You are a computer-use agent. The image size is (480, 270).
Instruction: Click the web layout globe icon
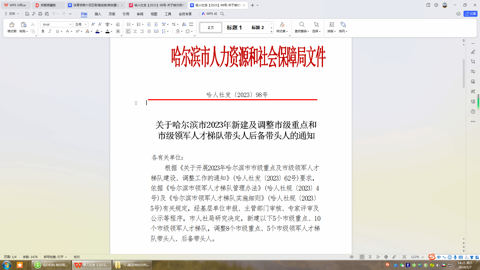386,257
